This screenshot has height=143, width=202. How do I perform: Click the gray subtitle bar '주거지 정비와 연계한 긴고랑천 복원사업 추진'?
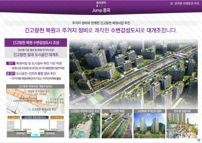[x=101, y=23]
